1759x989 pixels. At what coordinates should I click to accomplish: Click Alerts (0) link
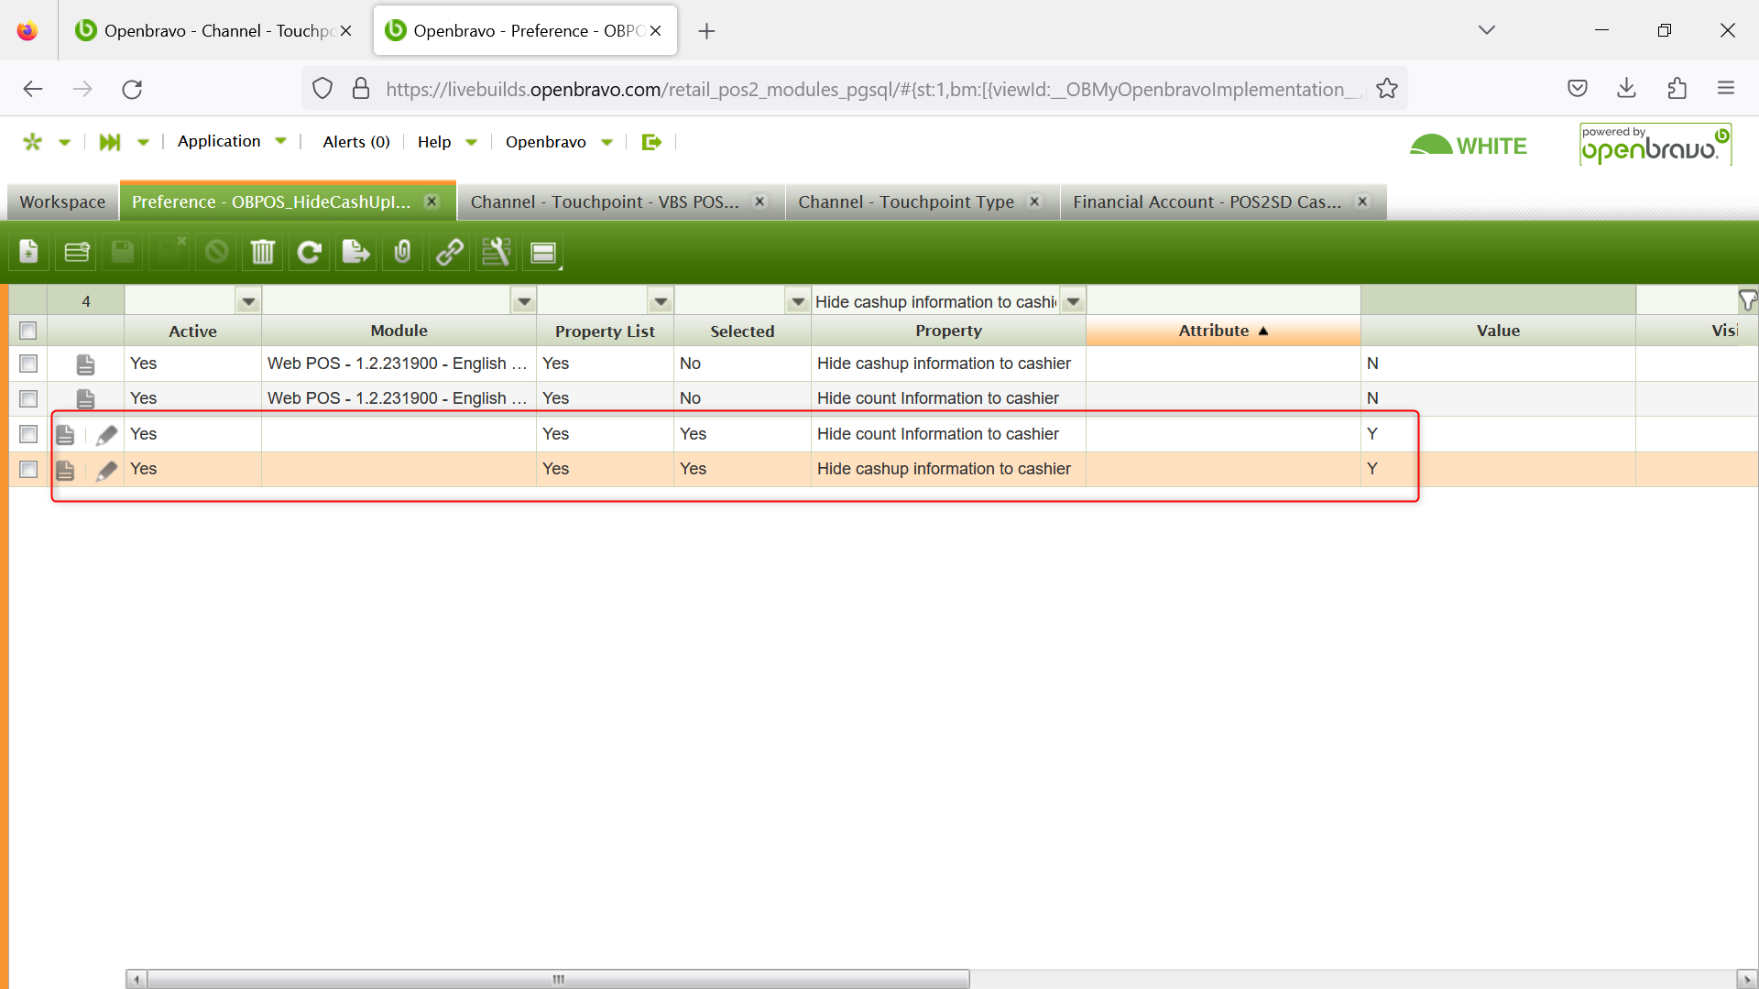[x=355, y=142]
